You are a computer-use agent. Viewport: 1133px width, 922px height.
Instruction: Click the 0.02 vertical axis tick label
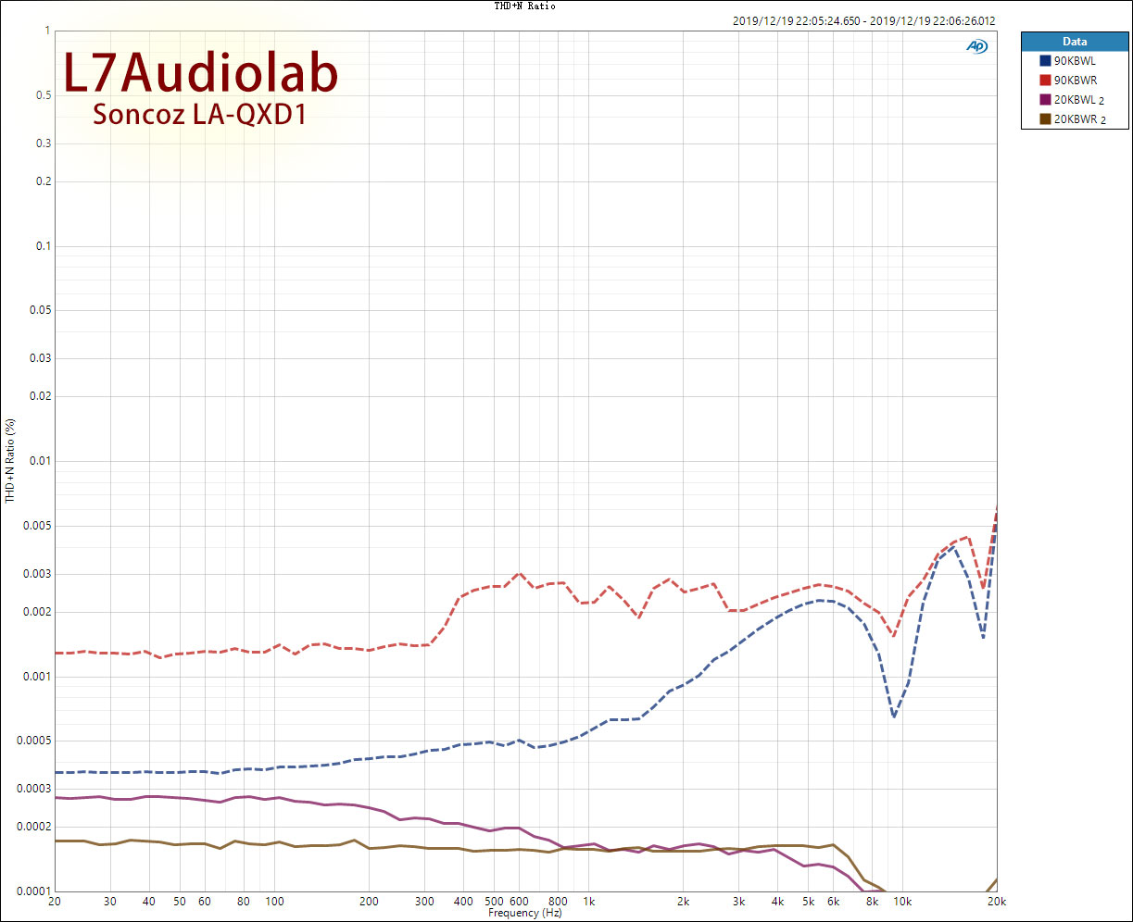40,396
